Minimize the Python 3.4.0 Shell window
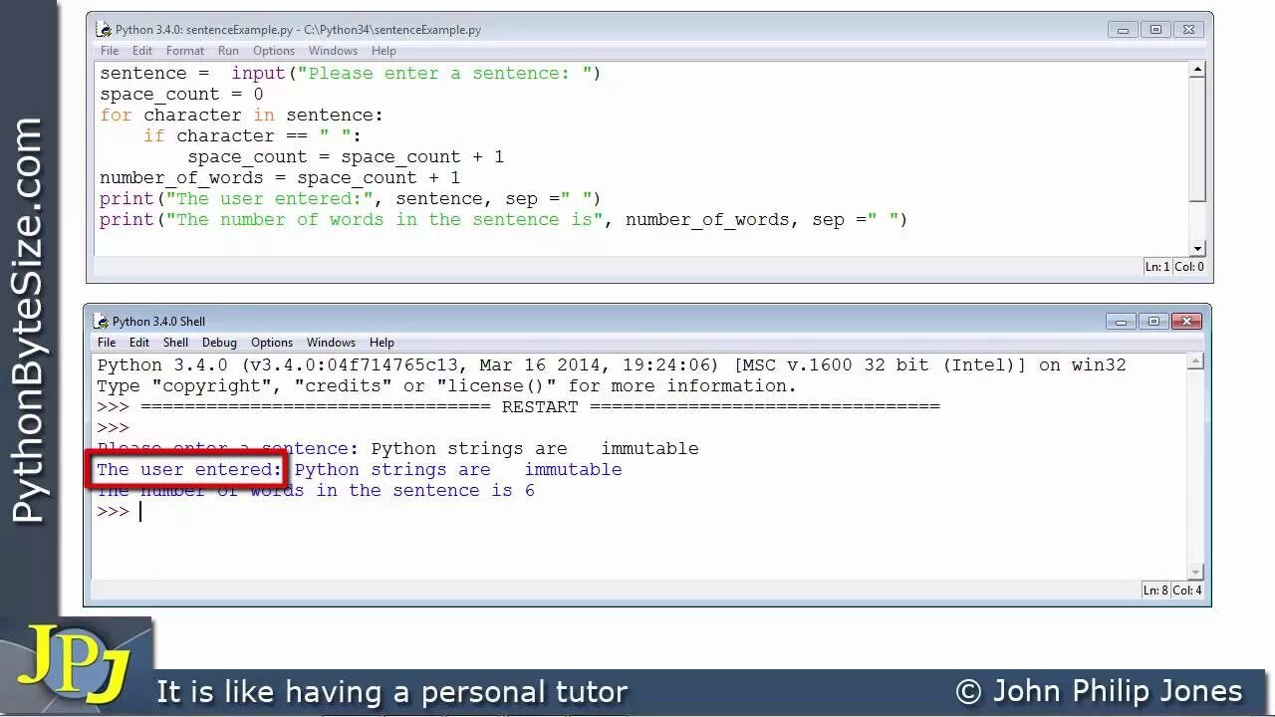This screenshot has height=717, width=1275. tap(1121, 321)
